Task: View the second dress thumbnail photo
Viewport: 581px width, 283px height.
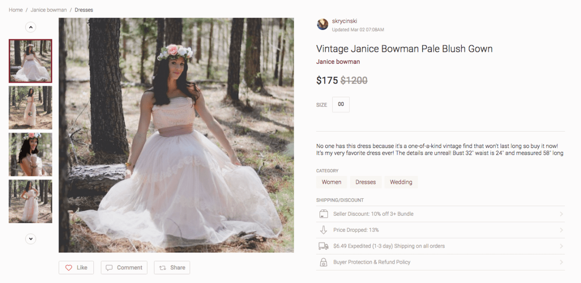Action: tap(31, 107)
